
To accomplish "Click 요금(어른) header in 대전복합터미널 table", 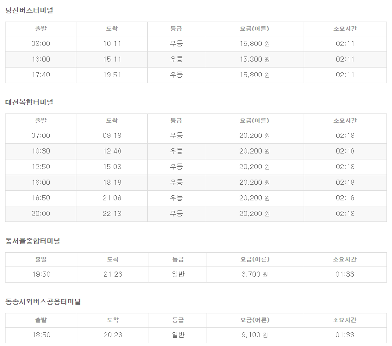I will pyautogui.click(x=254, y=120).
